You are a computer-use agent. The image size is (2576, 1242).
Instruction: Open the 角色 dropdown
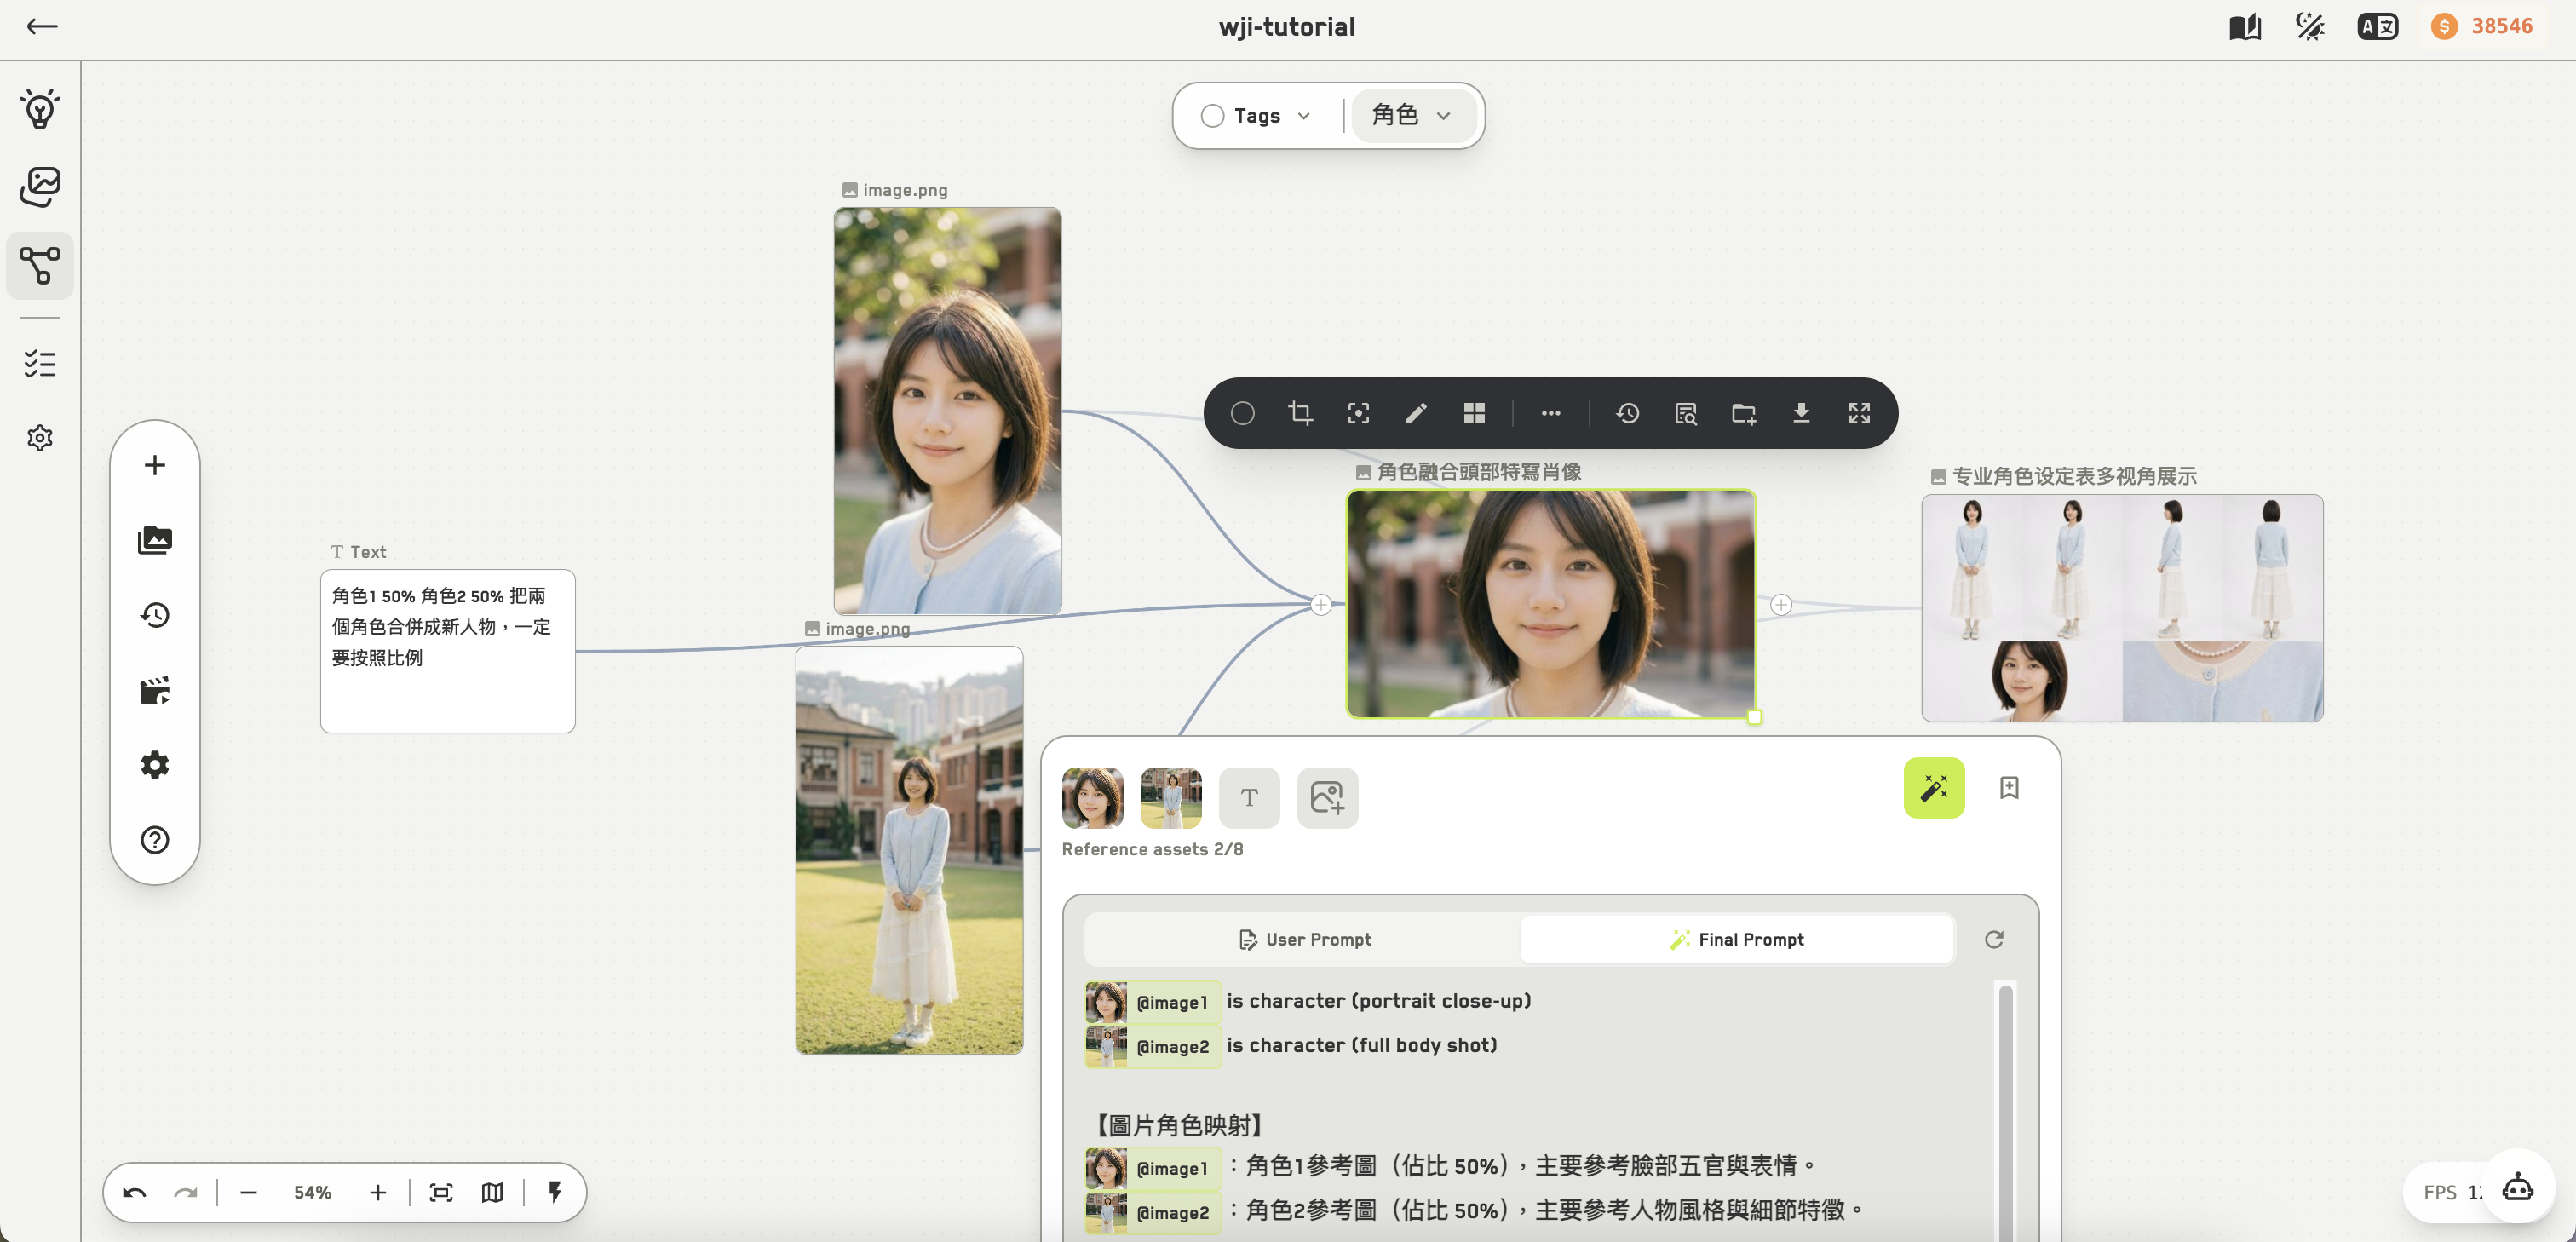point(1412,116)
